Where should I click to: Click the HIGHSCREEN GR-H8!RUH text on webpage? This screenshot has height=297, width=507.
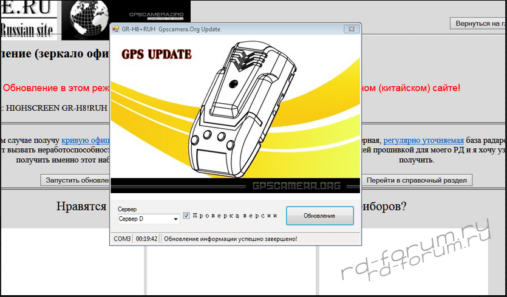point(56,108)
